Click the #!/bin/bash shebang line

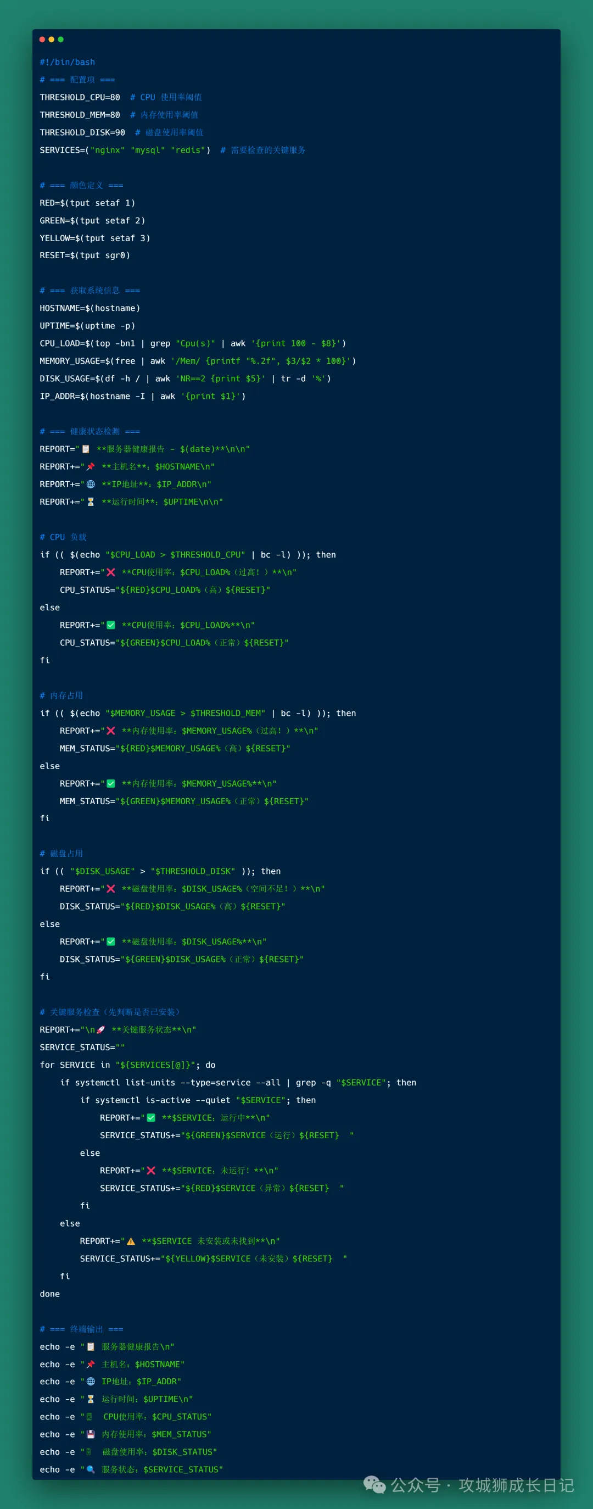pyautogui.click(x=68, y=62)
